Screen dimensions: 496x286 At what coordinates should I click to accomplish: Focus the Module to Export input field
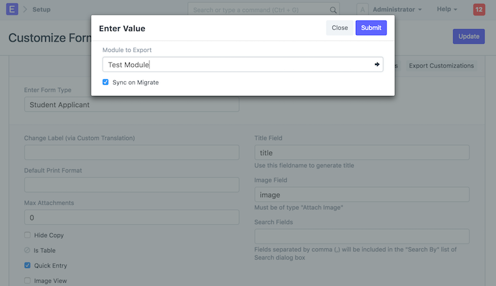pyautogui.click(x=236, y=64)
